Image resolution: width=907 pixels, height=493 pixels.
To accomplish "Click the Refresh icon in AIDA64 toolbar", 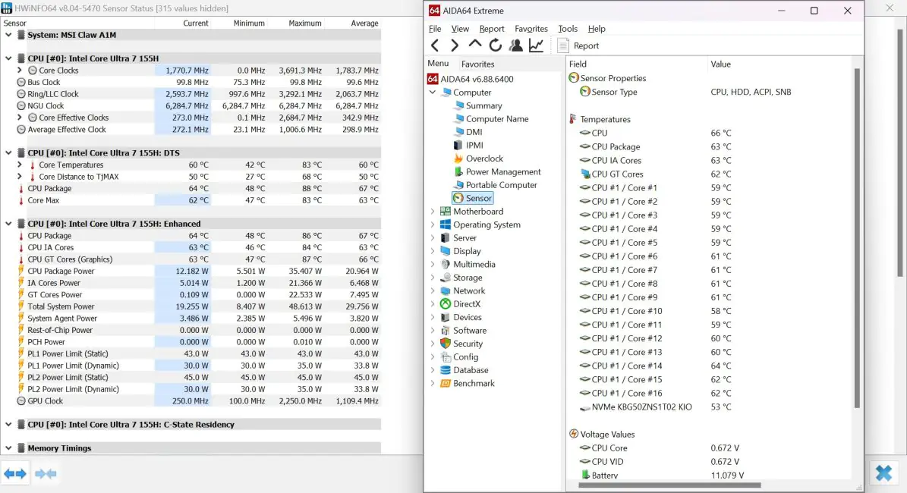I will 495,45.
